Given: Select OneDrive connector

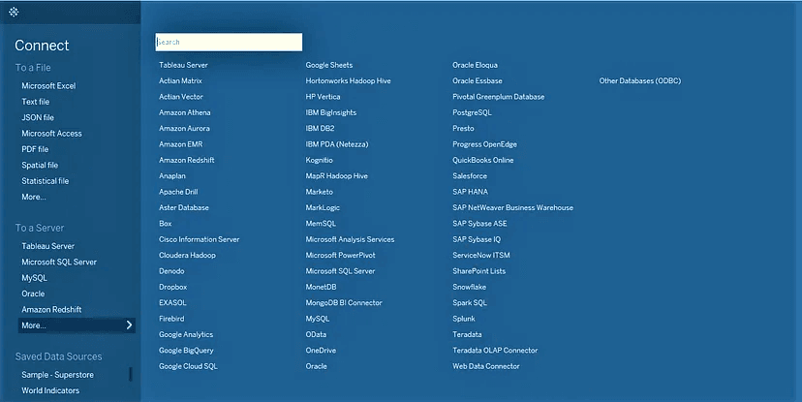Looking at the screenshot, I should pos(321,351).
